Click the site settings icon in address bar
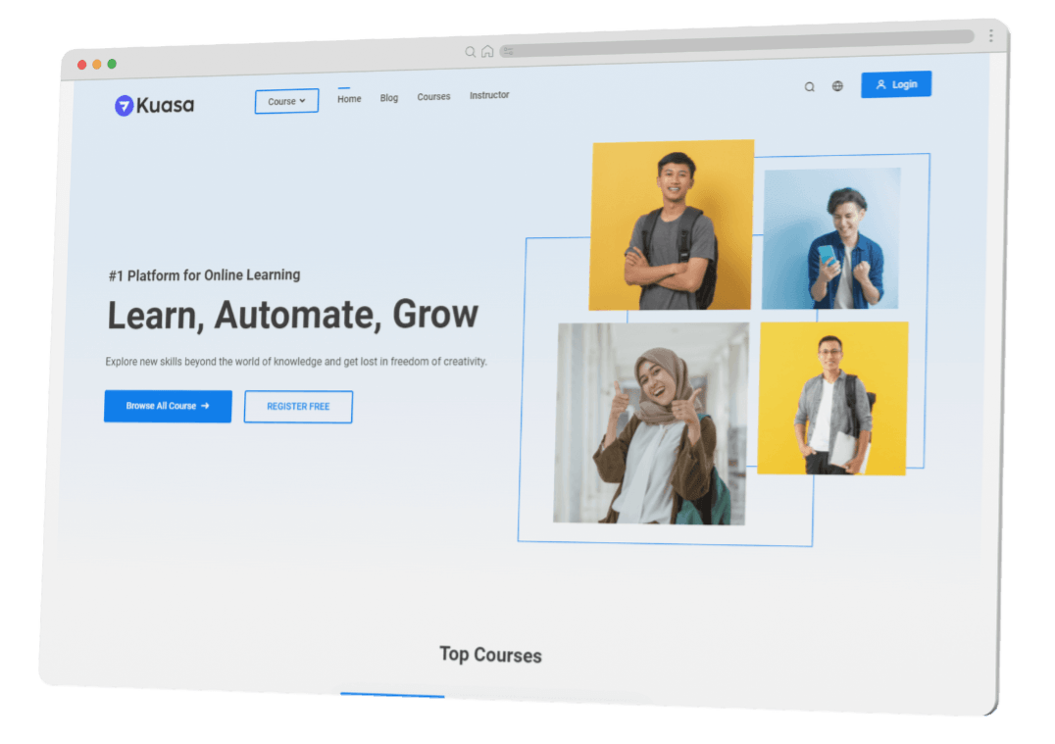Image resolution: width=1055 pixels, height=744 pixels. (x=508, y=51)
